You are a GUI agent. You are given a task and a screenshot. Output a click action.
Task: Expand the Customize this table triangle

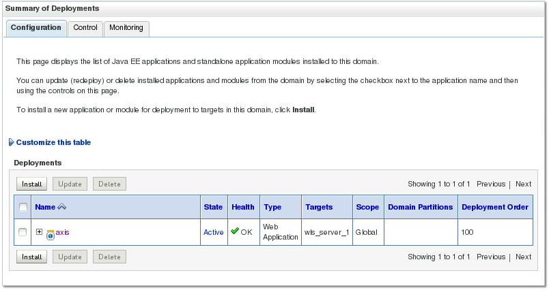click(11, 142)
